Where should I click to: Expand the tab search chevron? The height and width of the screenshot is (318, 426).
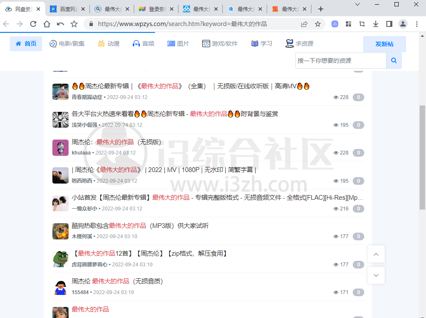pyautogui.click(x=357, y=4)
